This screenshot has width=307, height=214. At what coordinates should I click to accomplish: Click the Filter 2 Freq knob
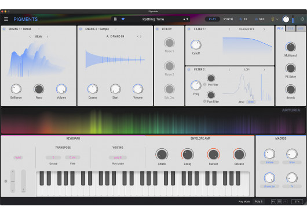click(196, 85)
